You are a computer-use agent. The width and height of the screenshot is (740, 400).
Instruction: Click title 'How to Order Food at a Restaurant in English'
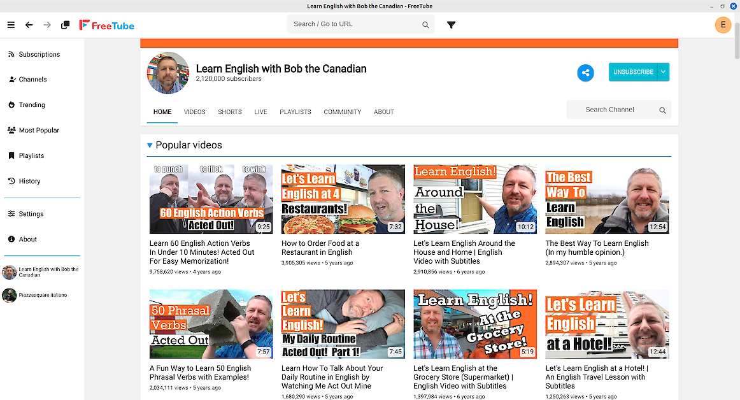pyautogui.click(x=320, y=248)
